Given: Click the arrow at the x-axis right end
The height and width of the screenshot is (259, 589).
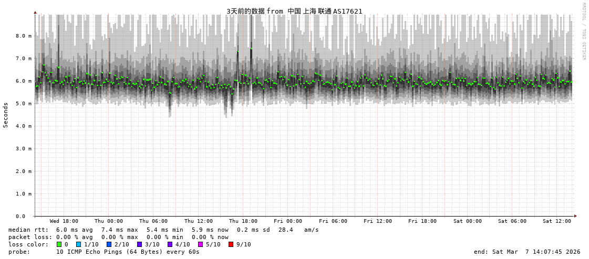Looking at the screenshot, I should (x=575, y=216).
